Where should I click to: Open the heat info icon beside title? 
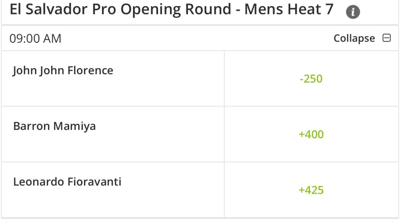tap(353, 12)
